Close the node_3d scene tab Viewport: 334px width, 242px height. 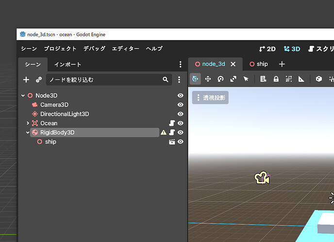[x=233, y=64]
